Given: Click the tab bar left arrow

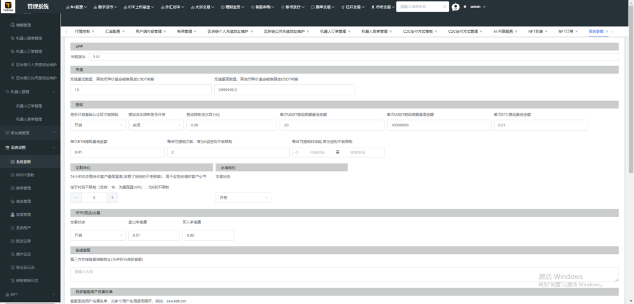Looking at the screenshot, I should pyautogui.click(x=66, y=31).
